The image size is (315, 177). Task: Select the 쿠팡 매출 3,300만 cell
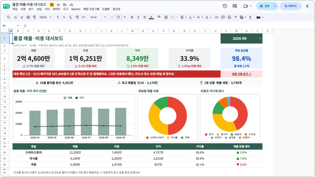75,165
